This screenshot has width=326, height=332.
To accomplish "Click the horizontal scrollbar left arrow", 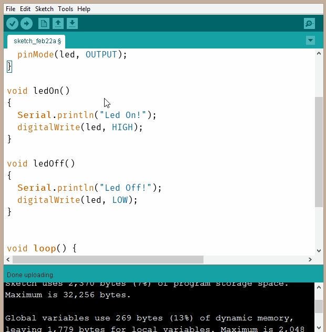I will click(8, 260).
